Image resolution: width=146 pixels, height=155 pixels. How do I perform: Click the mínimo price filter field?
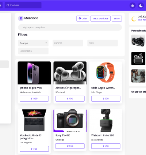(68, 43)
